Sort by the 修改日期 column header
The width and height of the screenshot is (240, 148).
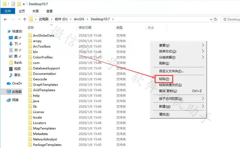pyautogui.click(x=85, y=28)
